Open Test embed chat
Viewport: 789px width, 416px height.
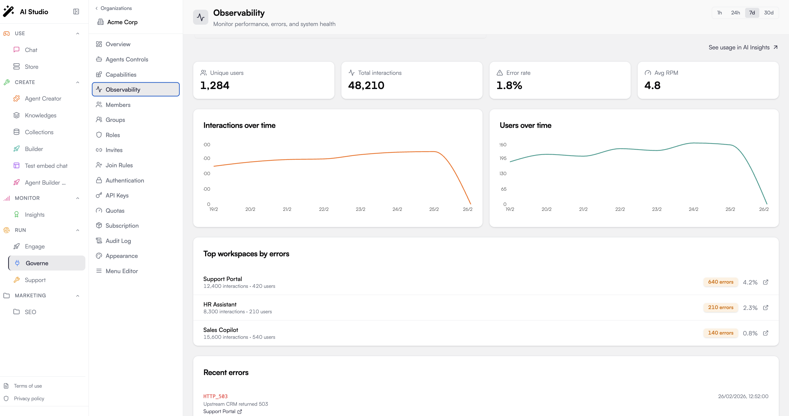click(46, 166)
